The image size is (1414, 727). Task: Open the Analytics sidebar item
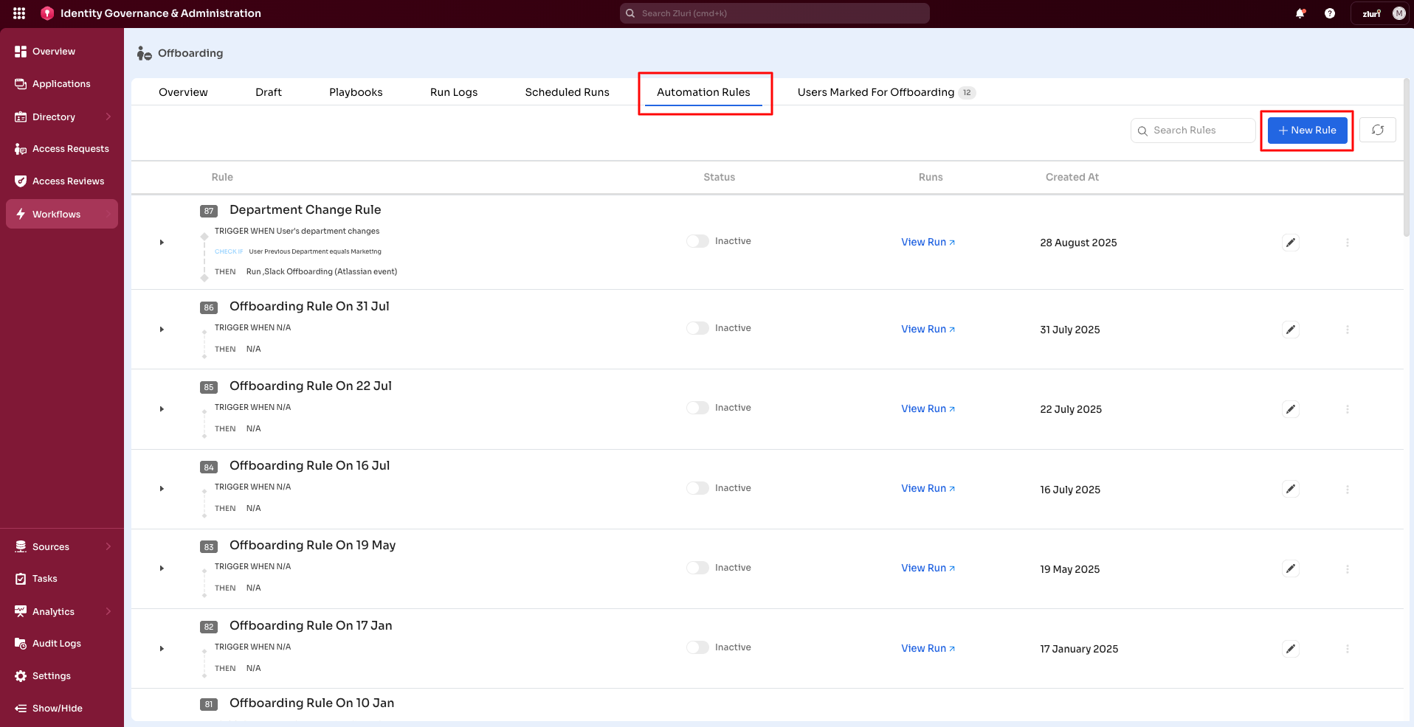pyautogui.click(x=52, y=611)
